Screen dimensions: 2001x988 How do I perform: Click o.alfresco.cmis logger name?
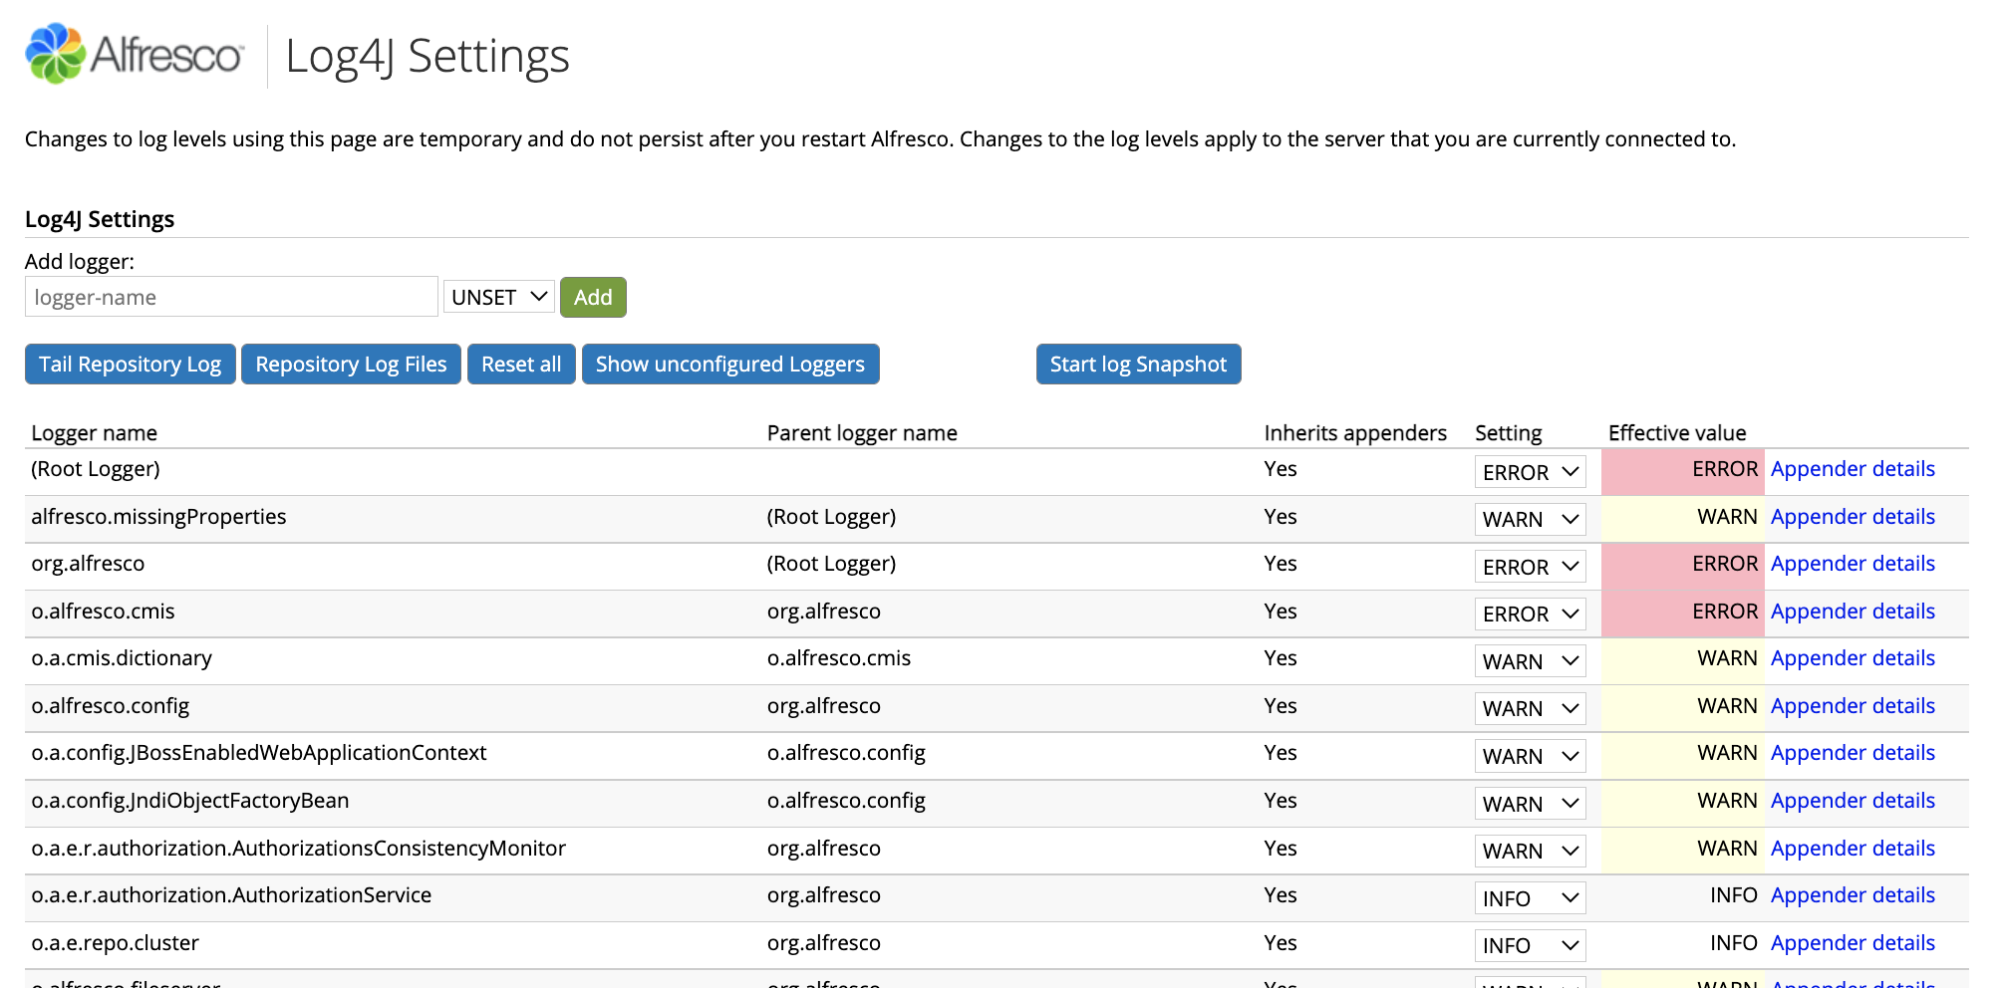(x=103, y=612)
